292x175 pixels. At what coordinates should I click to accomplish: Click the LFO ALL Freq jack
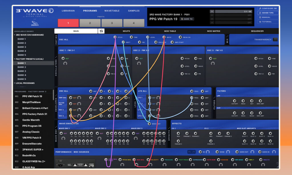(192, 91)
